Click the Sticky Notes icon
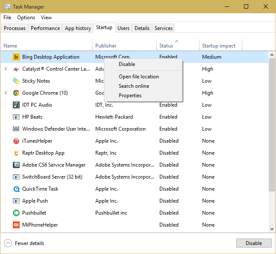The width and height of the screenshot is (276, 254). (x=16, y=81)
